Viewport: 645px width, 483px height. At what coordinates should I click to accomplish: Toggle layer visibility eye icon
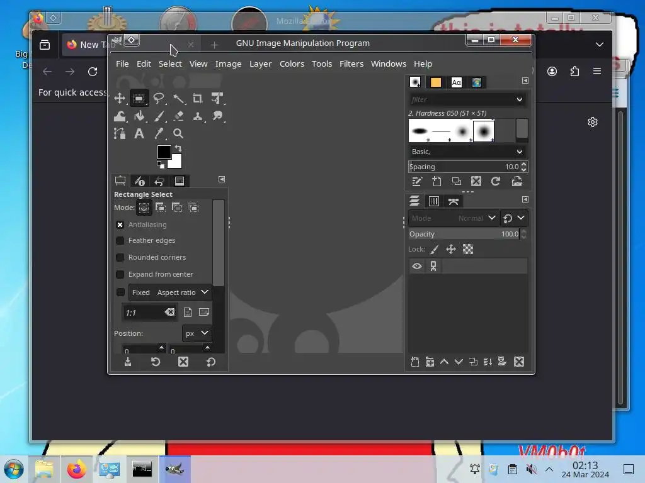(417, 266)
